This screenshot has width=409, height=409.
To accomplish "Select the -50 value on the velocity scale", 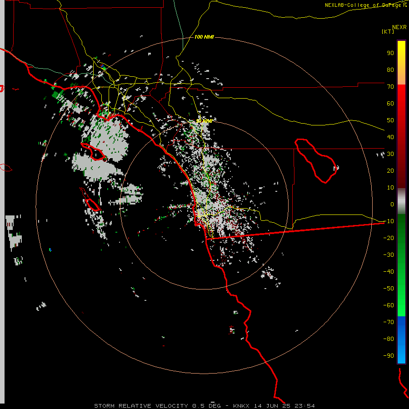I will (389, 288).
